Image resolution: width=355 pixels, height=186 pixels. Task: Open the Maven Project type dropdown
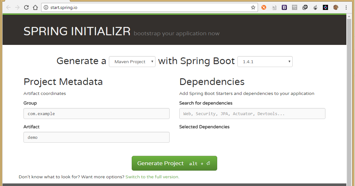pos(132,61)
